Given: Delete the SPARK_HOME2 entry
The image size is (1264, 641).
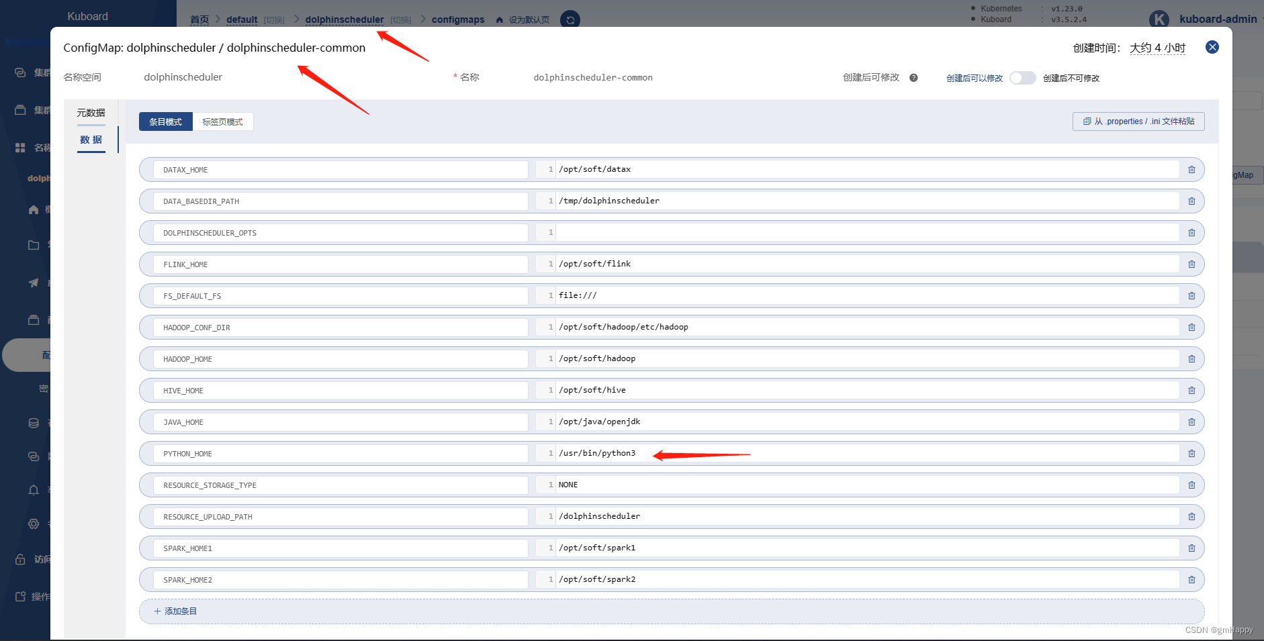Looking at the screenshot, I should click(1191, 580).
